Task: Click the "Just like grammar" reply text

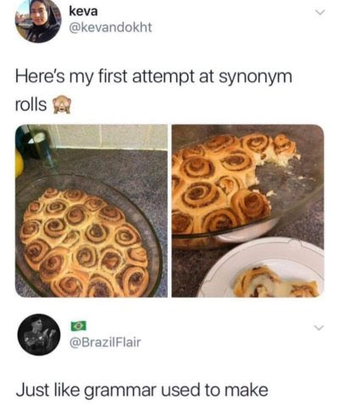Action: point(142,389)
